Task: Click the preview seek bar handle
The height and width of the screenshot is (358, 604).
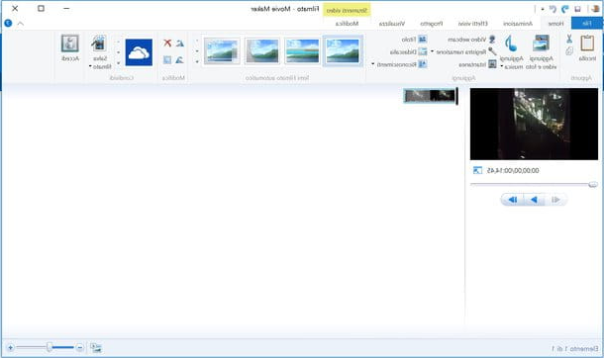Action: click(x=593, y=185)
